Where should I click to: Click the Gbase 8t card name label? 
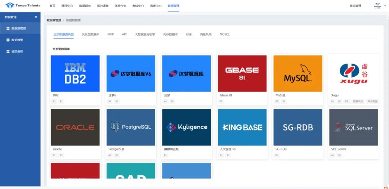226,95
